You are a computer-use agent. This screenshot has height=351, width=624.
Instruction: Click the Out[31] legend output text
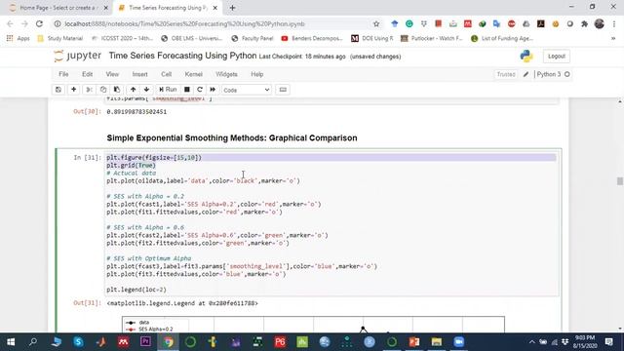click(x=182, y=303)
